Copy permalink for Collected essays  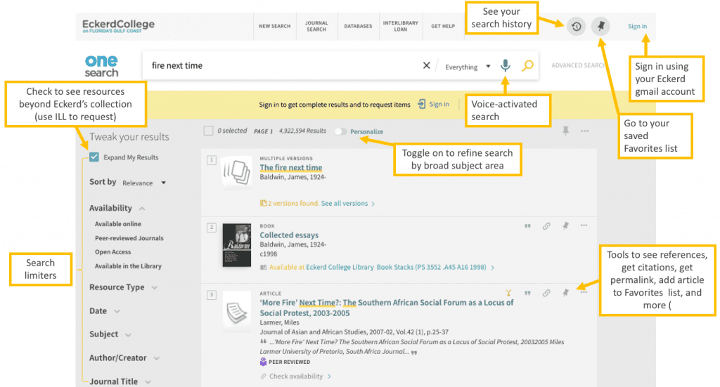546,226
